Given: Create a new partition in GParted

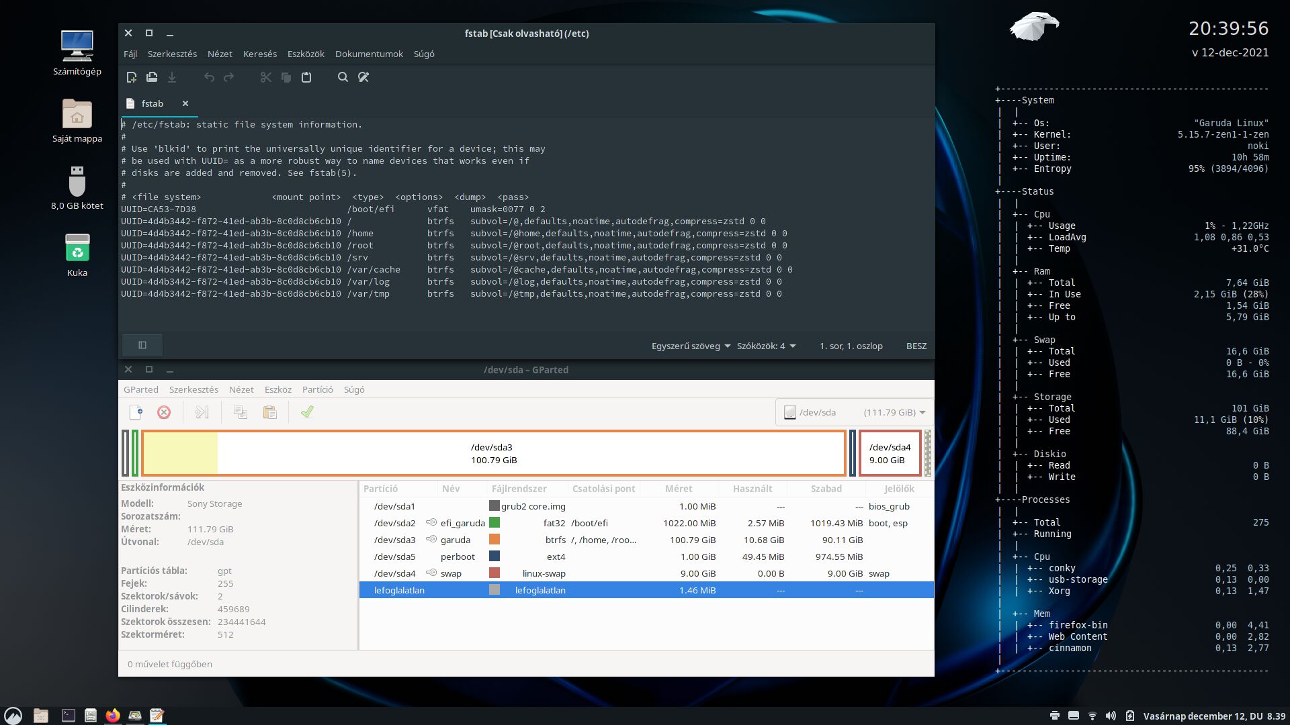Looking at the screenshot, I should click(x=136, y=412).
